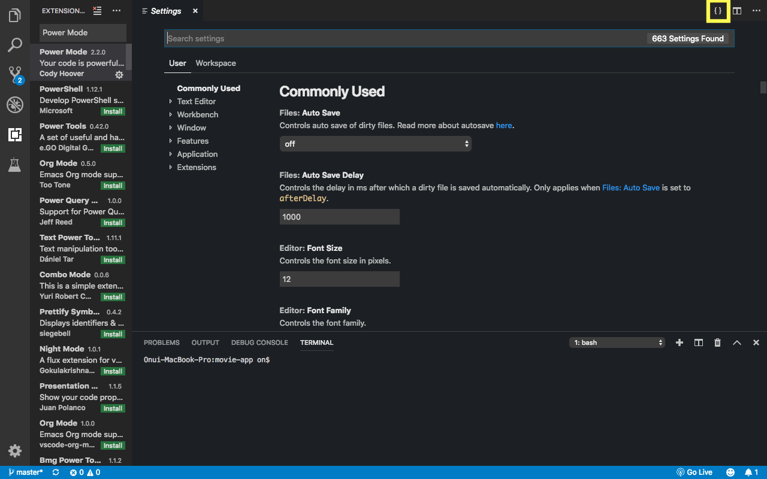Viewport: 767px width, 479px height.
Task: Clear extensions search results icon
Action: coord(97,11)
